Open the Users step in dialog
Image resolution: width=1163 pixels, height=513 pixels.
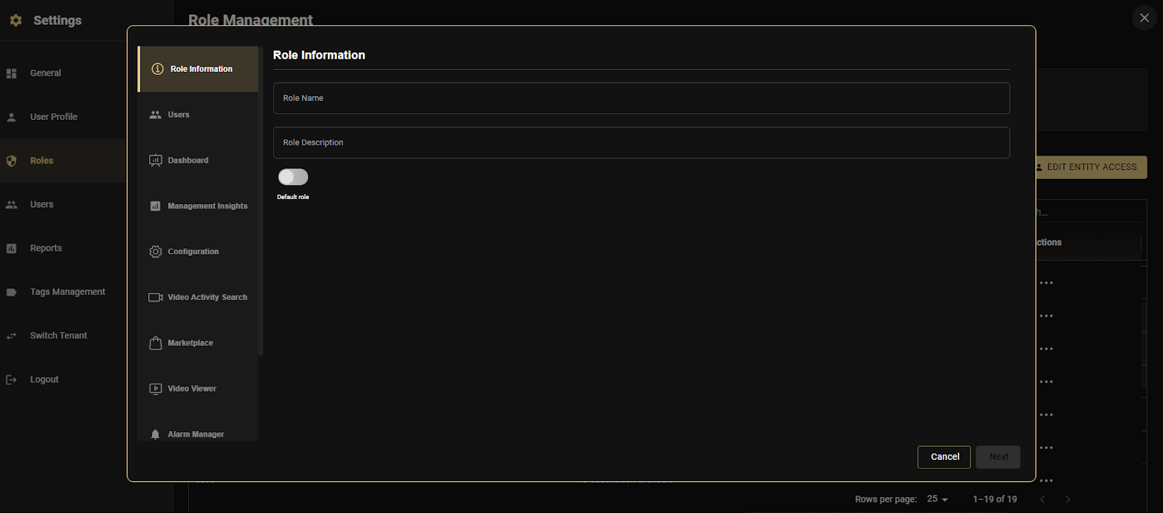pos(178,115)
